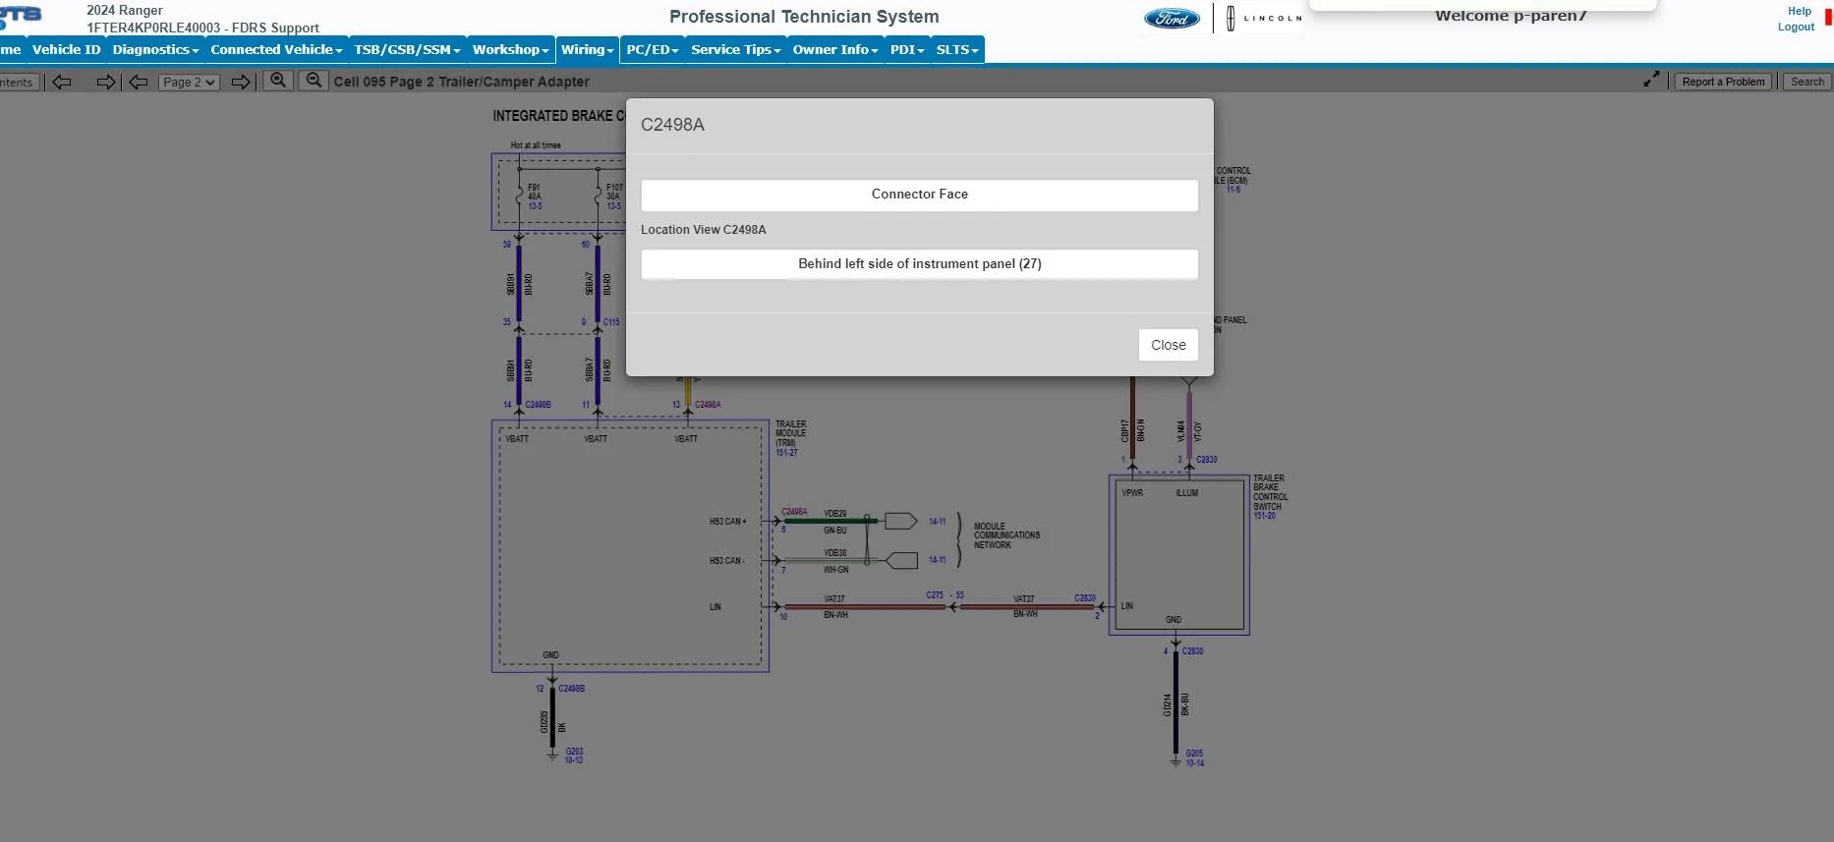
Task: Go to next page arrow right of Page 2
Action: point(241,82)
